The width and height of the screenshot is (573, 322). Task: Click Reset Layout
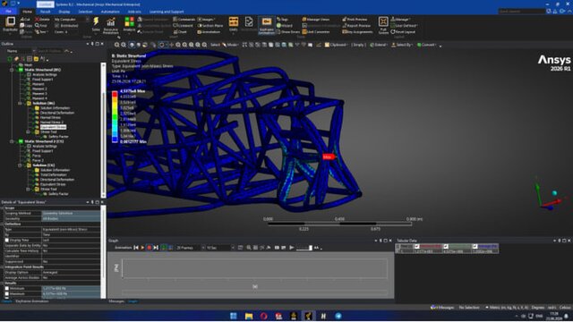[x=403, y=32]
